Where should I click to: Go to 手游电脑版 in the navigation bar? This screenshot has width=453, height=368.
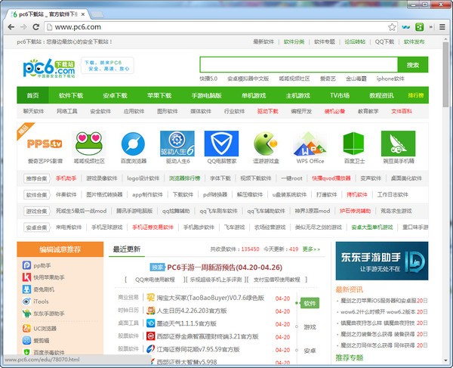click(x=206, y=96)
